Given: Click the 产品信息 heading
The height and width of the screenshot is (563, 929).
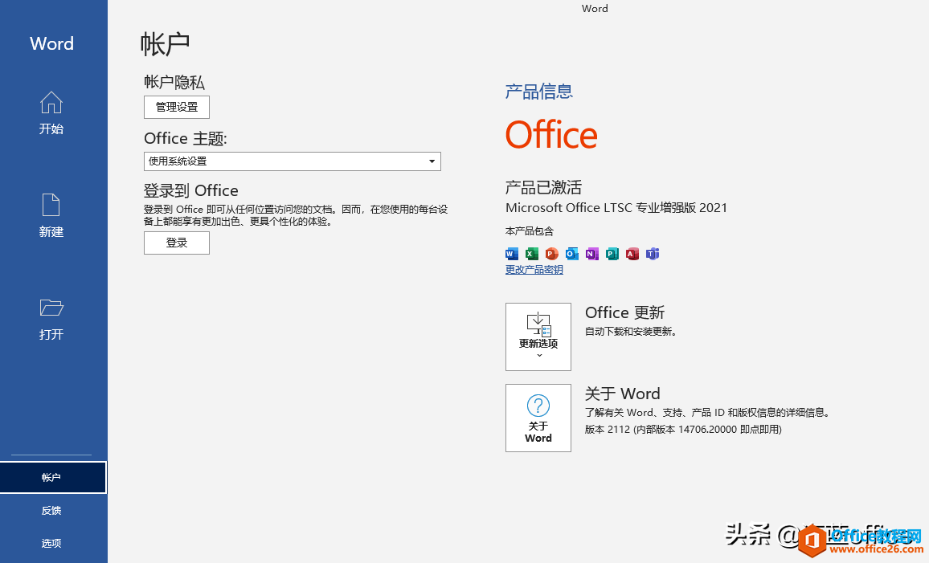Looking at the screenshot, I should (x=539, y=92).
